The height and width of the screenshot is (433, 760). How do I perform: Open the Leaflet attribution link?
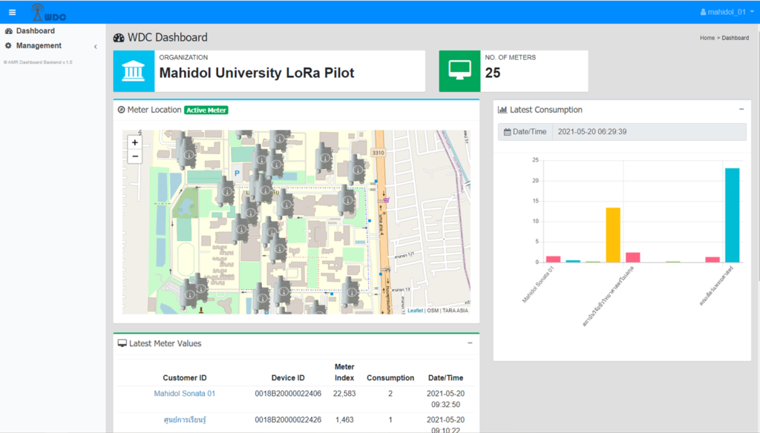(x=415, y=311)
